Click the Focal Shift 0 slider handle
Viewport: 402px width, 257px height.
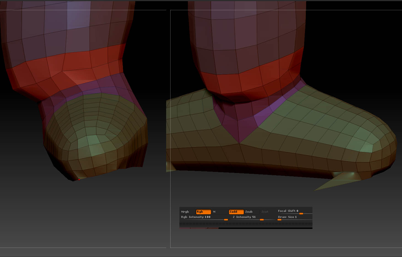tap(301, 213)
